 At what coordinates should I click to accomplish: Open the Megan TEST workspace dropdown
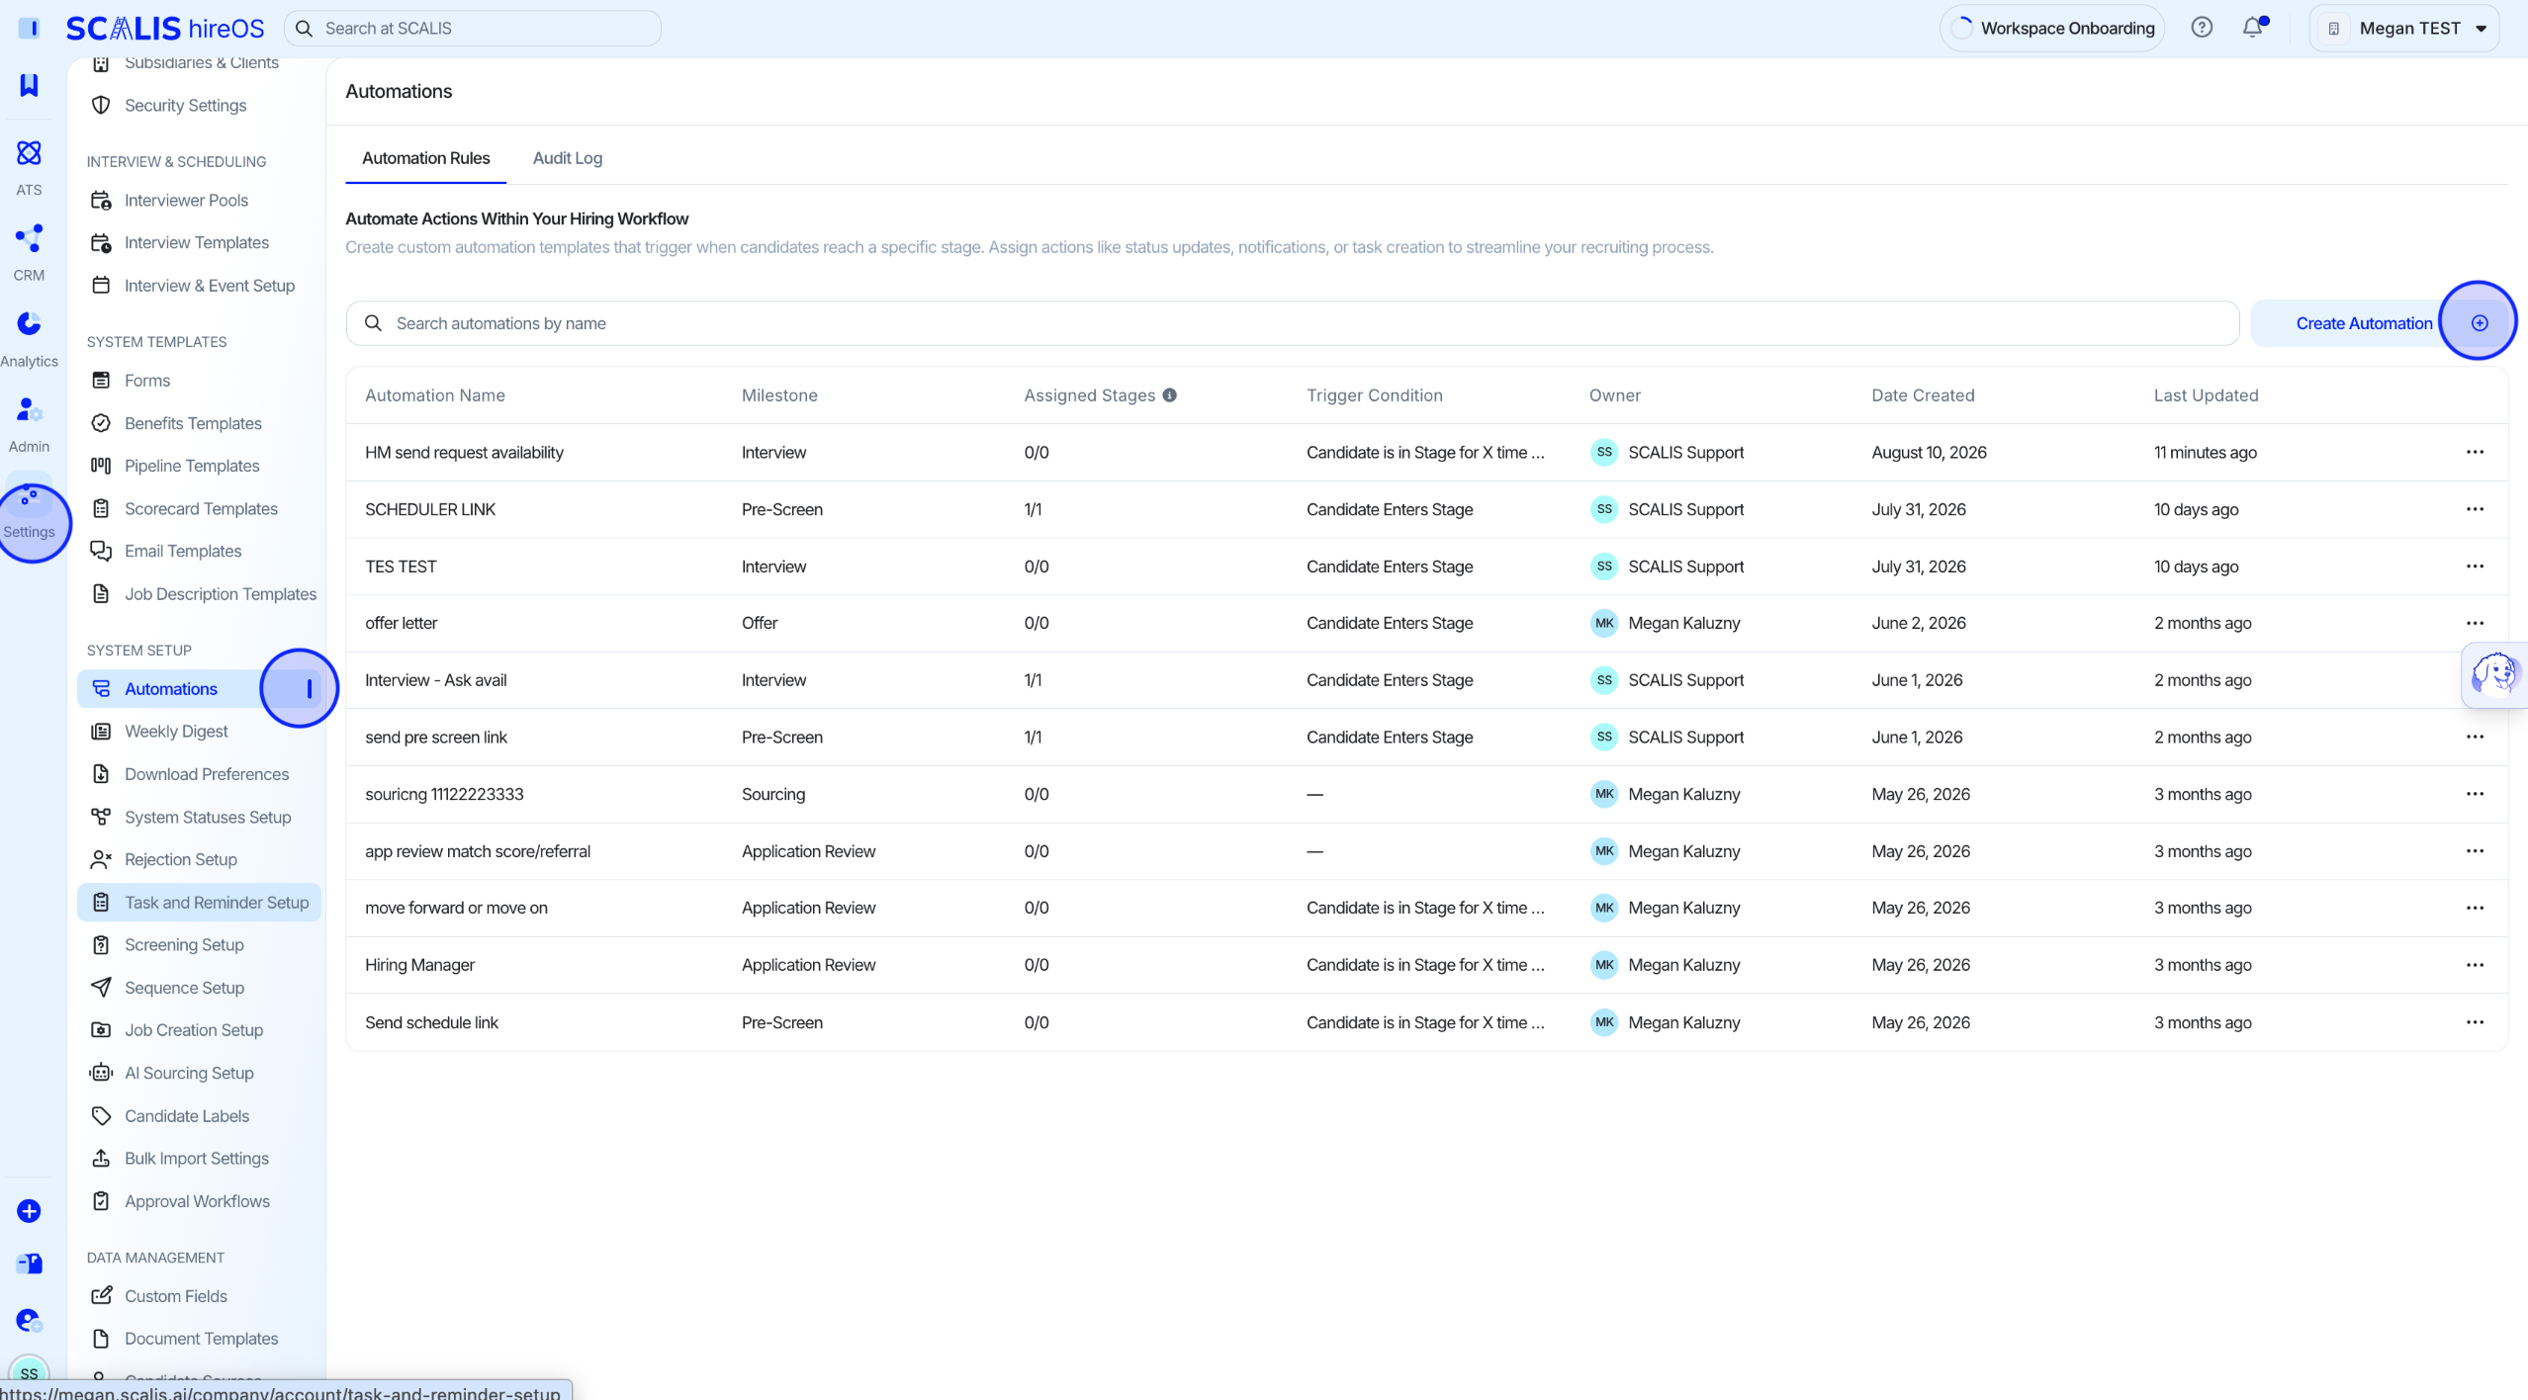[x=2405, y=28]
